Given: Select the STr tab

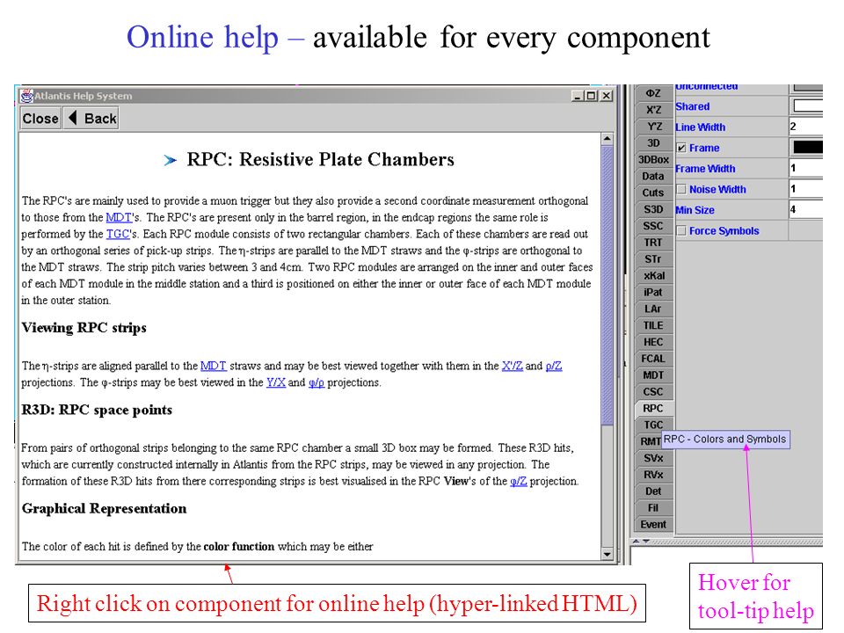Looking at the screenshot, I should point(653,259).
